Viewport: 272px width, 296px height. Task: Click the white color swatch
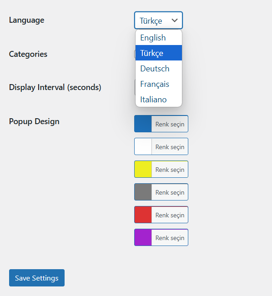[x=143, y=146]
